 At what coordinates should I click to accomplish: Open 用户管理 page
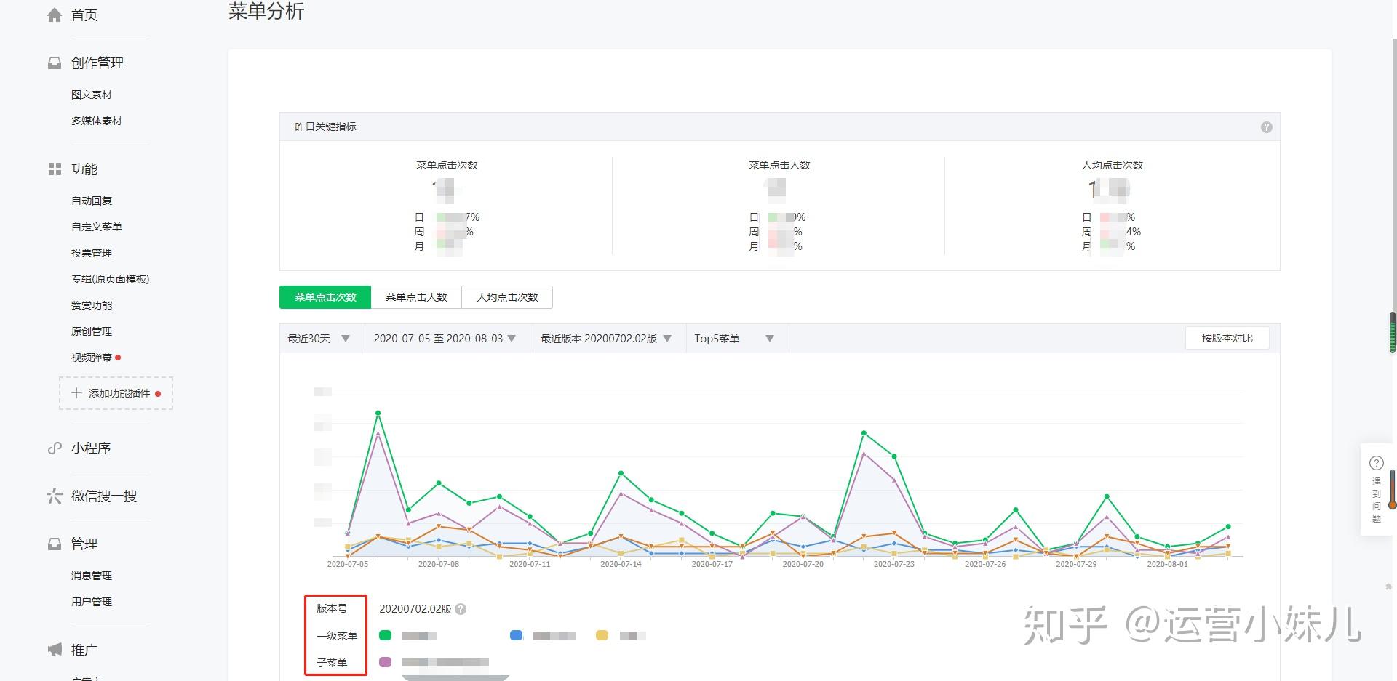[x=92, y=602]
